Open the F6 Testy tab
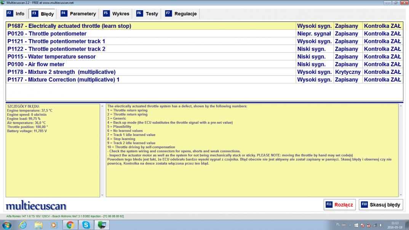This screenshot has width=409, height=230. [147, 14]
